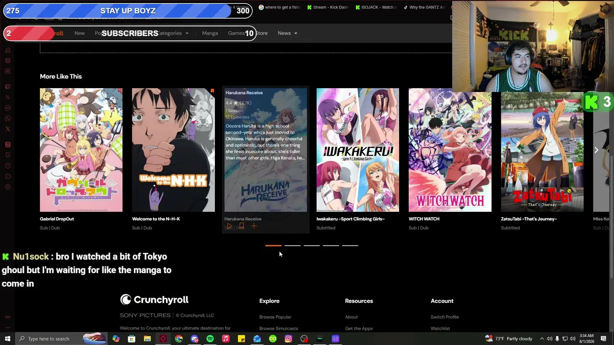
Task: Show hidden system tray icons
Action: click(542, 339)
